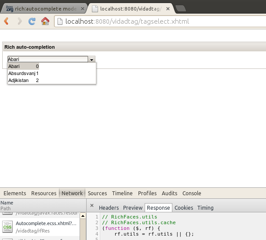Show the Cookies tab of the request
This screenshot has width=266, height=240.
coord(184,208)
